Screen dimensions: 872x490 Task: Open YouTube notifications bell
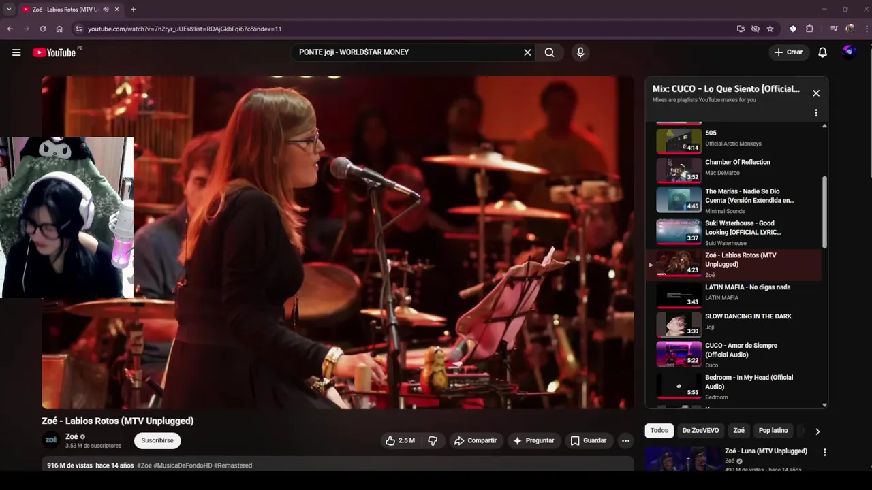coord(822,52)
